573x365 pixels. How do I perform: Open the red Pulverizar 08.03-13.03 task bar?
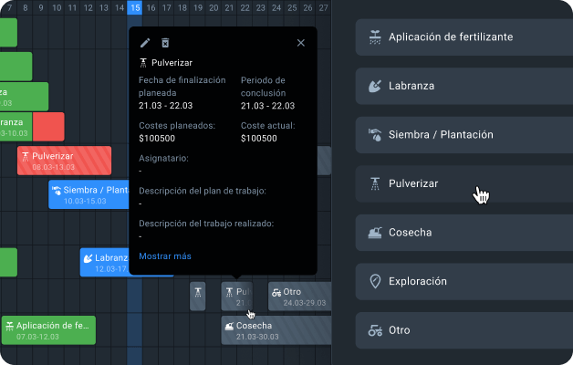click(x=64, y=161)
